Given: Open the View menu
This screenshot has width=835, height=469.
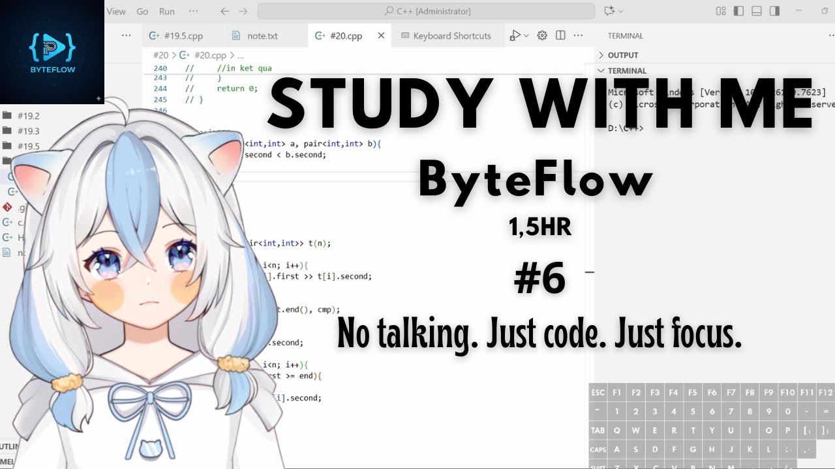Looking at the screenshot, I should pyautogui.click(x=116, y=11).
